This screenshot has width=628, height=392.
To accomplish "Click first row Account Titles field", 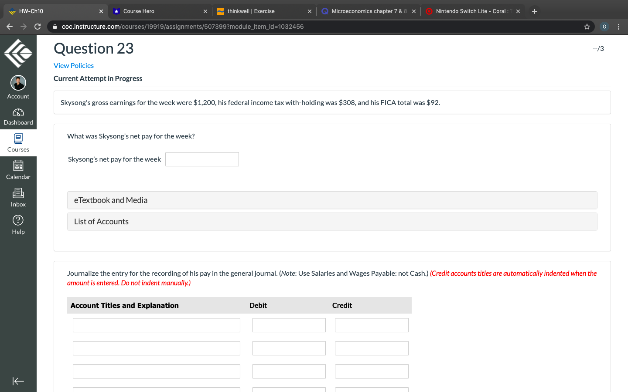I will click(x=157, y=325).
